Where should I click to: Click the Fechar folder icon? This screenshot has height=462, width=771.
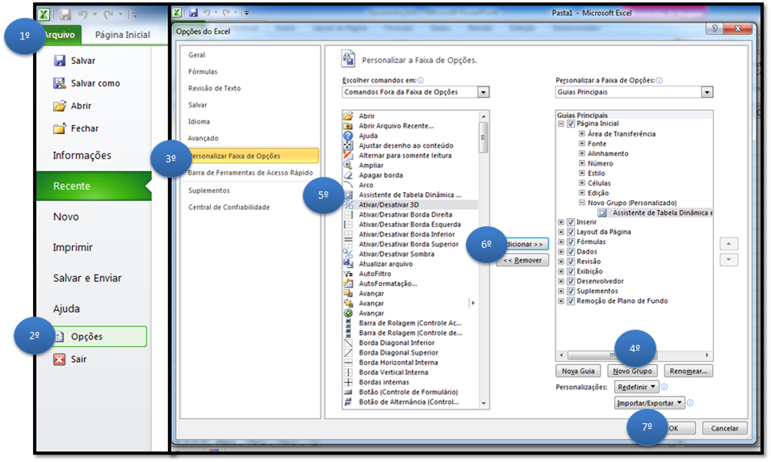(x=60, y=128)
